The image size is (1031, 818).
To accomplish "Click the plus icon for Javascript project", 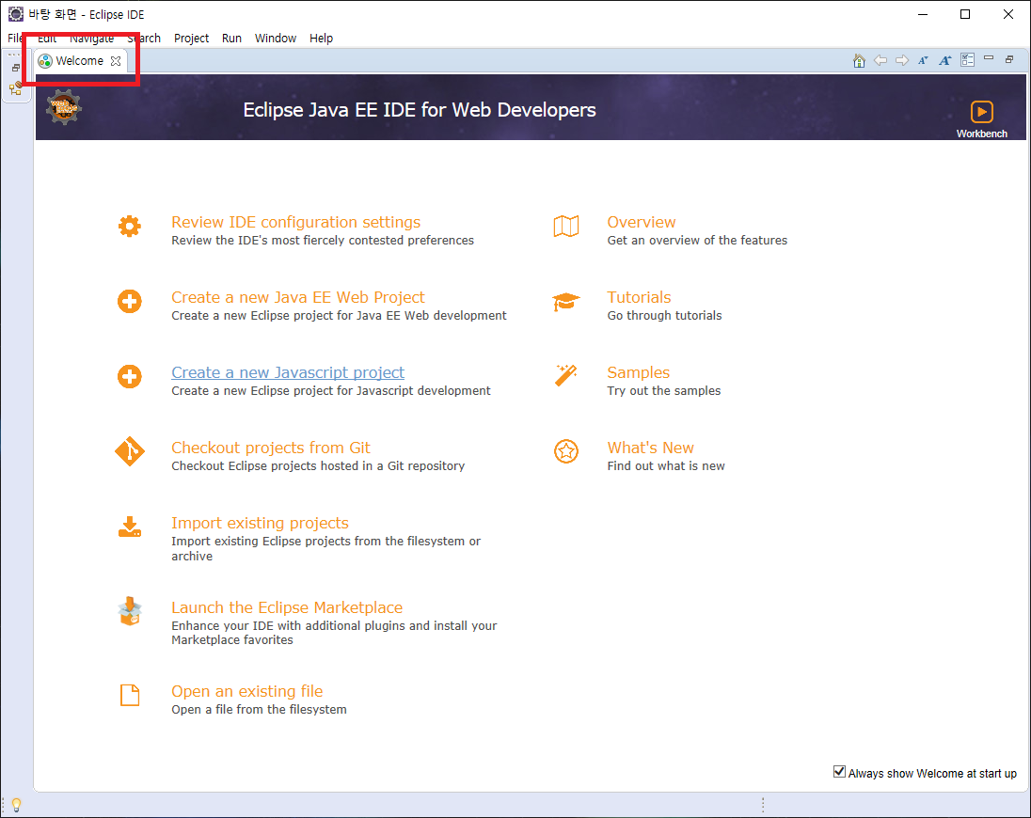I will pyautogui.click(x=130, y=376).
